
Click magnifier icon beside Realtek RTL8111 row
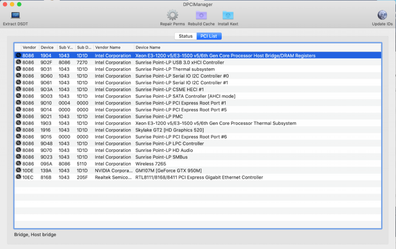(x=18, y=177)
